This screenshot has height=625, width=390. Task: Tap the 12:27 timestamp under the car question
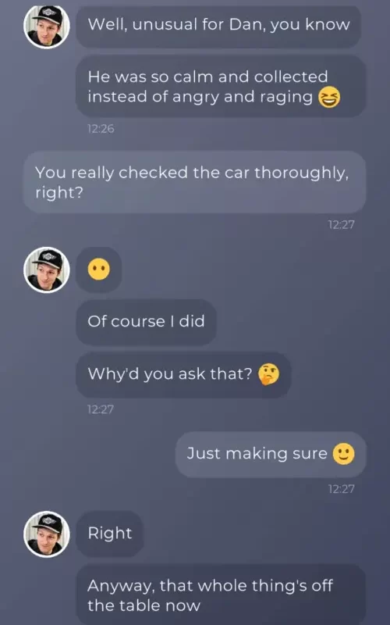(341, 225)
